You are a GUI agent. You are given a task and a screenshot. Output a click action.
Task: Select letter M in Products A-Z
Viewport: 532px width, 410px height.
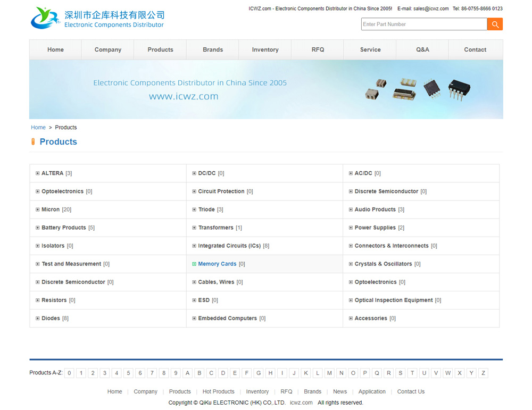click(329, 373)
